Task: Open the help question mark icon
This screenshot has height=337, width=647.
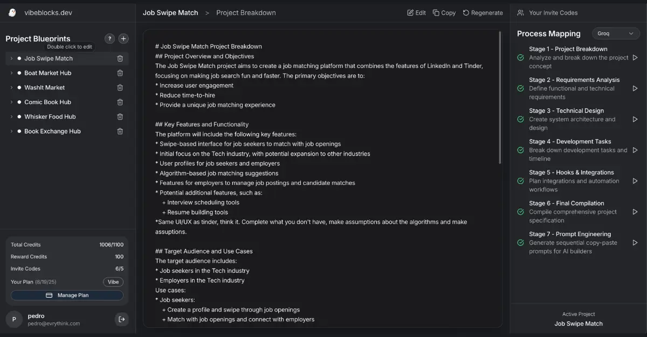Action: pyautogui.click(x=109, y=39)
